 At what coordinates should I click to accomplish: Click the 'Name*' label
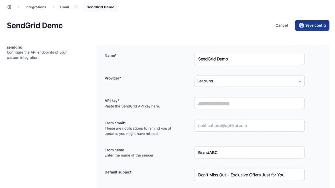[x=111, y=55]
